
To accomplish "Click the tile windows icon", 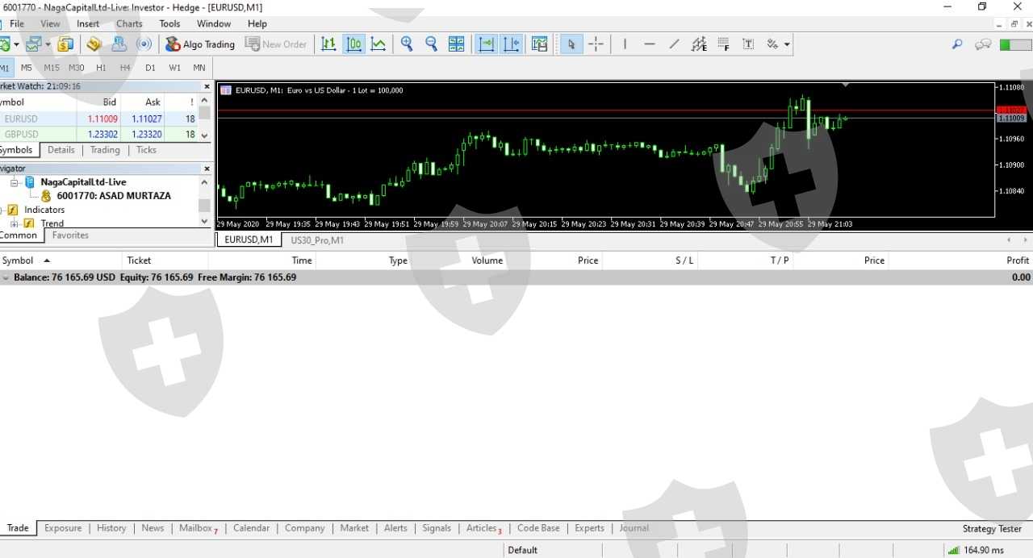I will pyautogui.click(x=456, y=44).
